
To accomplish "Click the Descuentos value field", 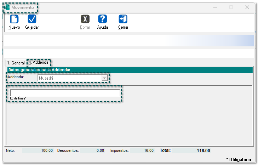I will tap(93, 150).
